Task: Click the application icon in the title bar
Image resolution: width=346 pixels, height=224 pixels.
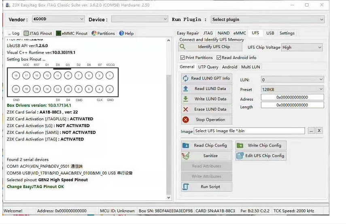Action: tap(8, 5)
